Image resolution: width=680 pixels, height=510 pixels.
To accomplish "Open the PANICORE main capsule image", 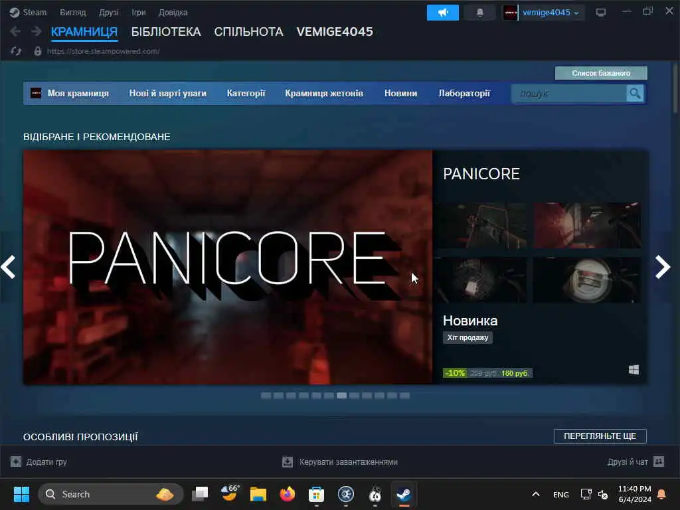I will (228, 267).
